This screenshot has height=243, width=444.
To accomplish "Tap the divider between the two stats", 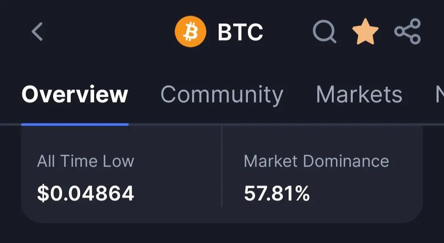I will click(222, 166).
